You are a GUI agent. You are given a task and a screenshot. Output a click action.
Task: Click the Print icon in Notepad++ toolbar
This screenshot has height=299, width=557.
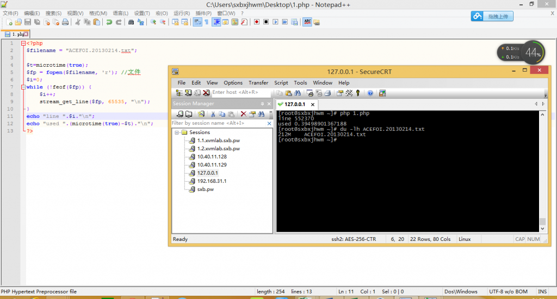(x=65, y=22)
